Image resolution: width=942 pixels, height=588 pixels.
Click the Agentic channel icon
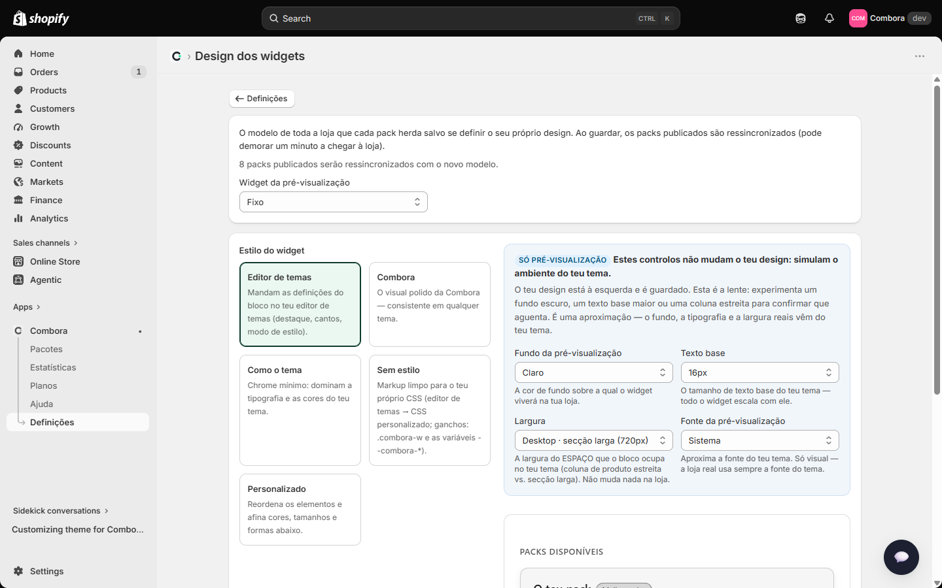coord(18,280)
